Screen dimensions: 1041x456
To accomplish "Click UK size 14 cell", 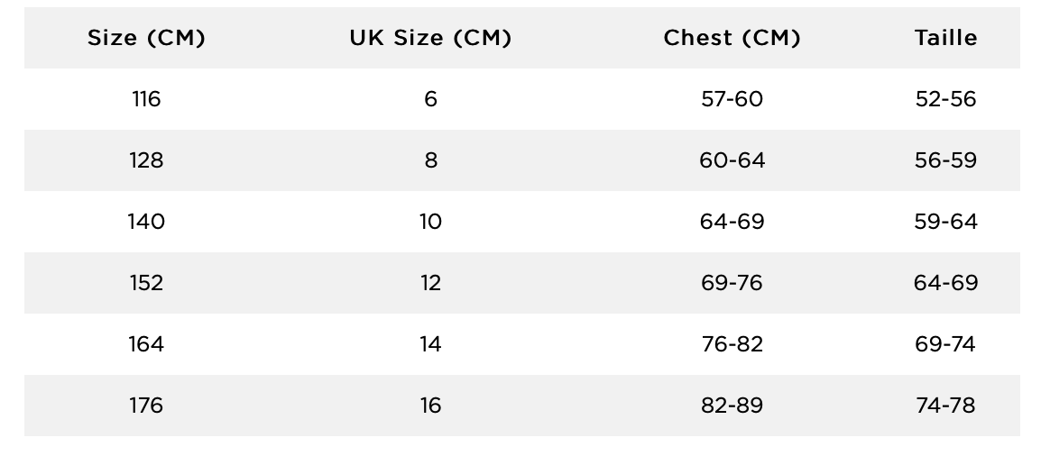I will [x=430, y=344].
